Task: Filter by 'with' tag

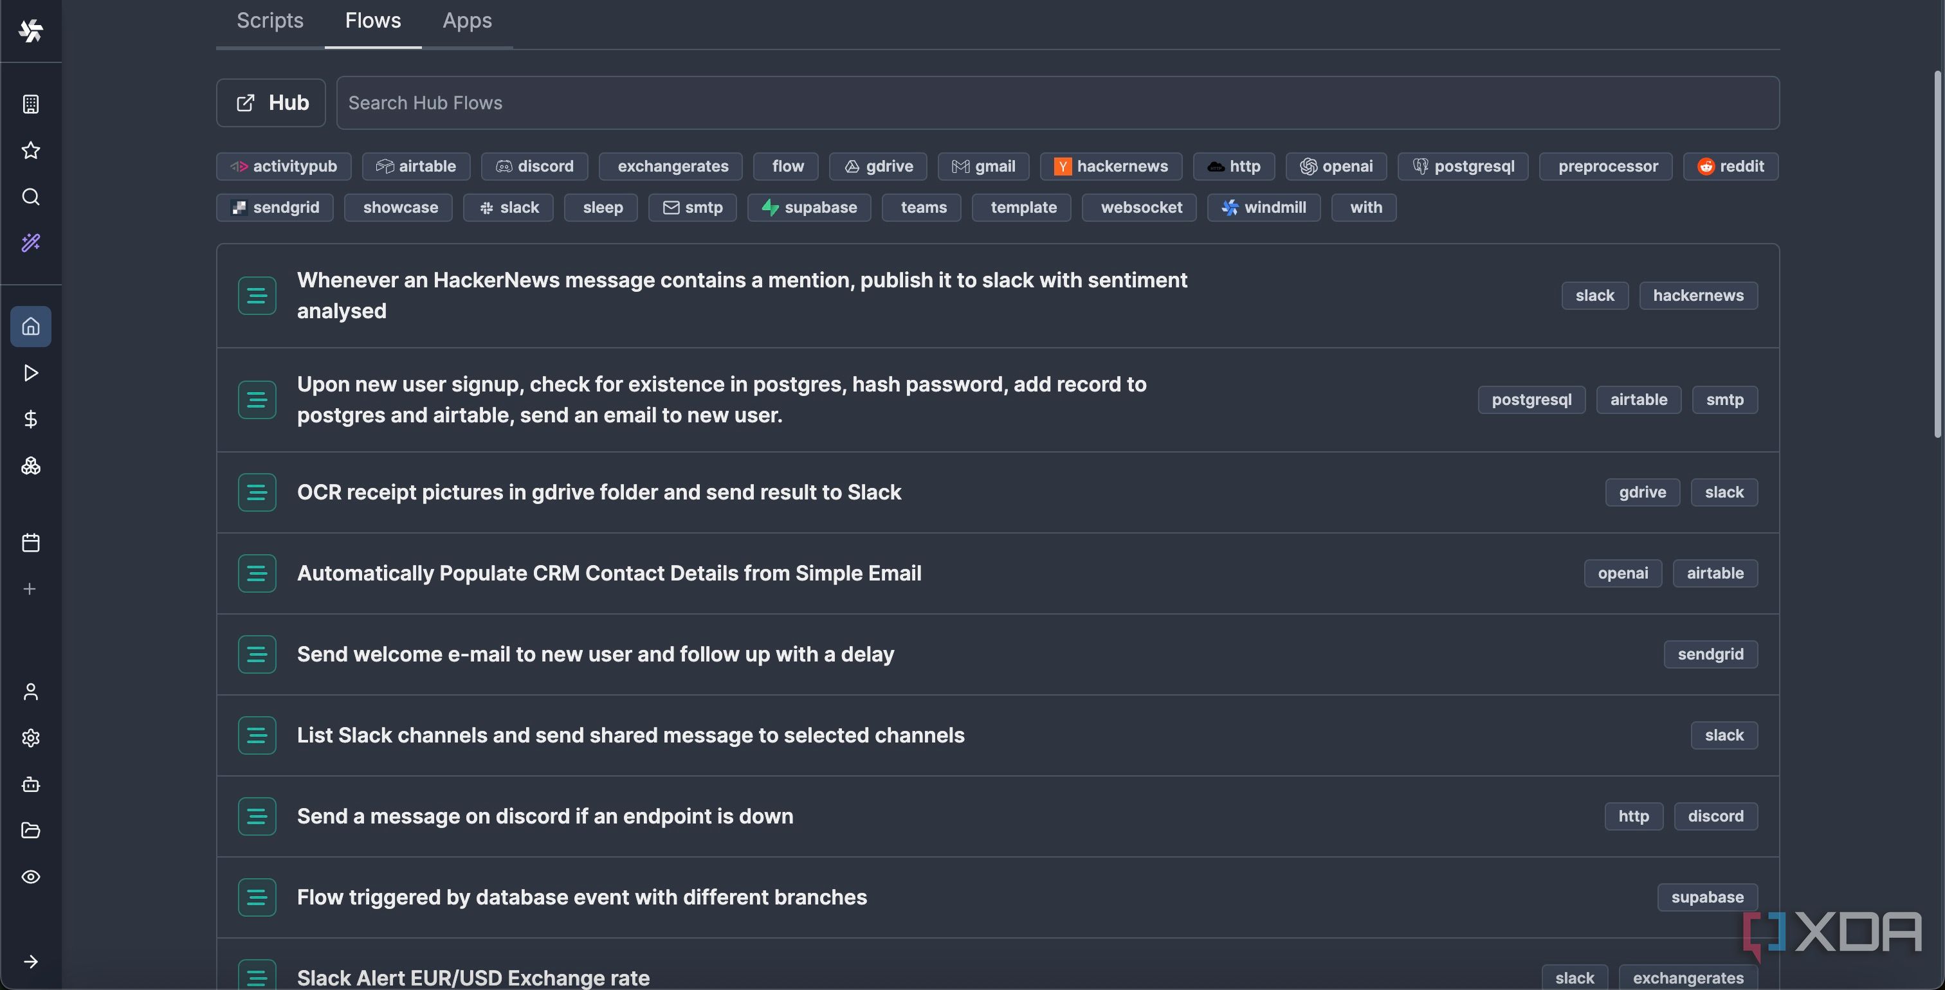Action: 1364,208
